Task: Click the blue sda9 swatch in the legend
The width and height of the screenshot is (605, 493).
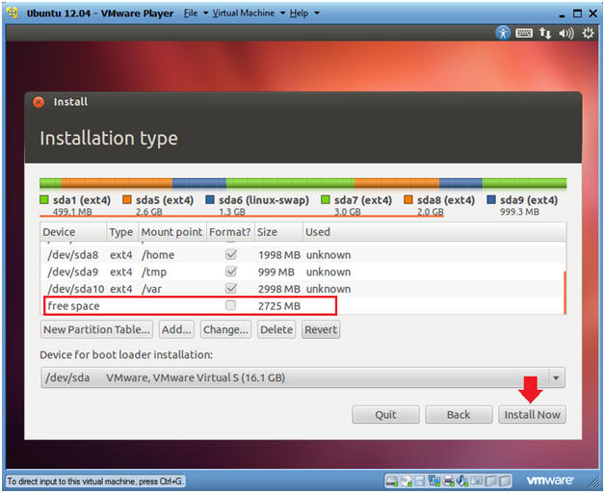Action: point(491,199)
